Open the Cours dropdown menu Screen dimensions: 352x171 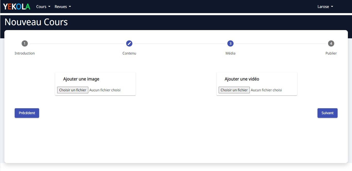tap(43, 6)
